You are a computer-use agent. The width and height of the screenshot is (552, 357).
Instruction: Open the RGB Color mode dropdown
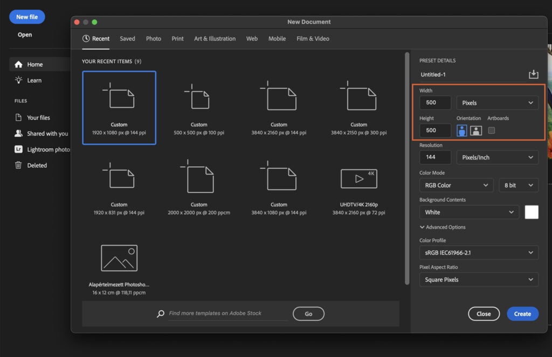[x=456, y=184]
